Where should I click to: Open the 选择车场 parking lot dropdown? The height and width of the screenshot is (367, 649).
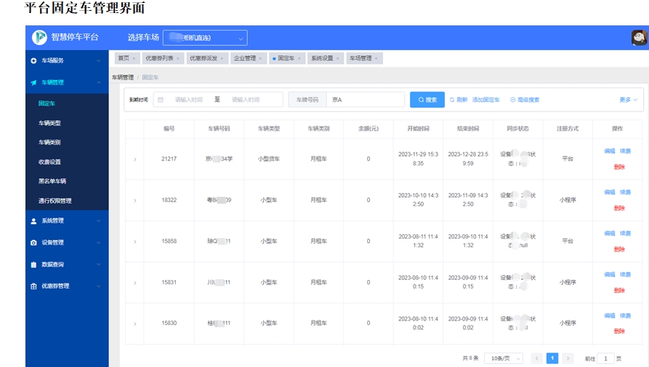click(205, 38)
